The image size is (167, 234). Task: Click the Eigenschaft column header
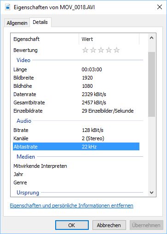pyautogui.click(x=45, y=39)
